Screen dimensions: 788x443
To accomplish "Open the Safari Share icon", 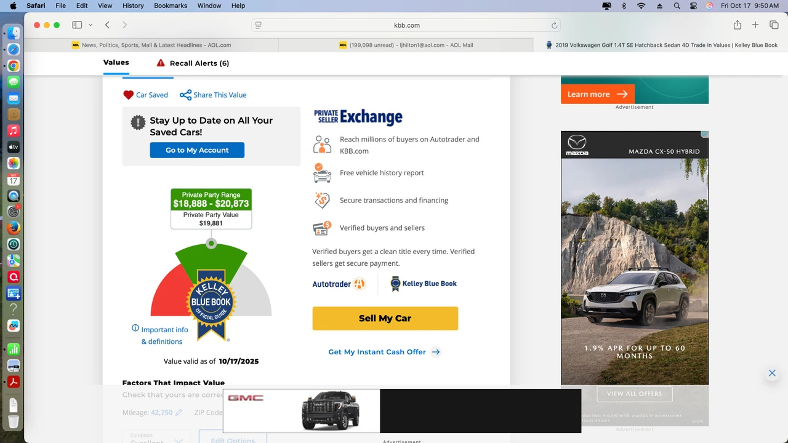I will (737, 25).
